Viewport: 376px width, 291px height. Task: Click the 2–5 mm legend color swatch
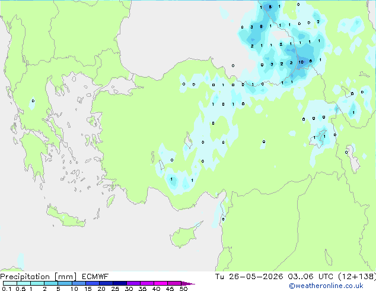pyautogui.click(x=51, y=283)
